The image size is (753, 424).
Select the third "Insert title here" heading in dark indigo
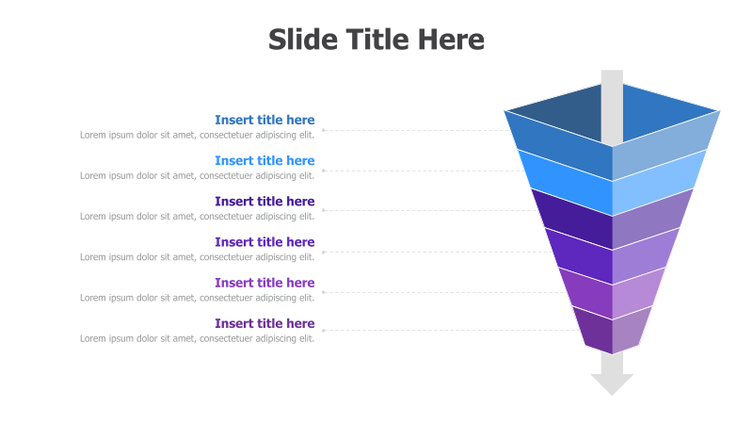coord(264,201)
